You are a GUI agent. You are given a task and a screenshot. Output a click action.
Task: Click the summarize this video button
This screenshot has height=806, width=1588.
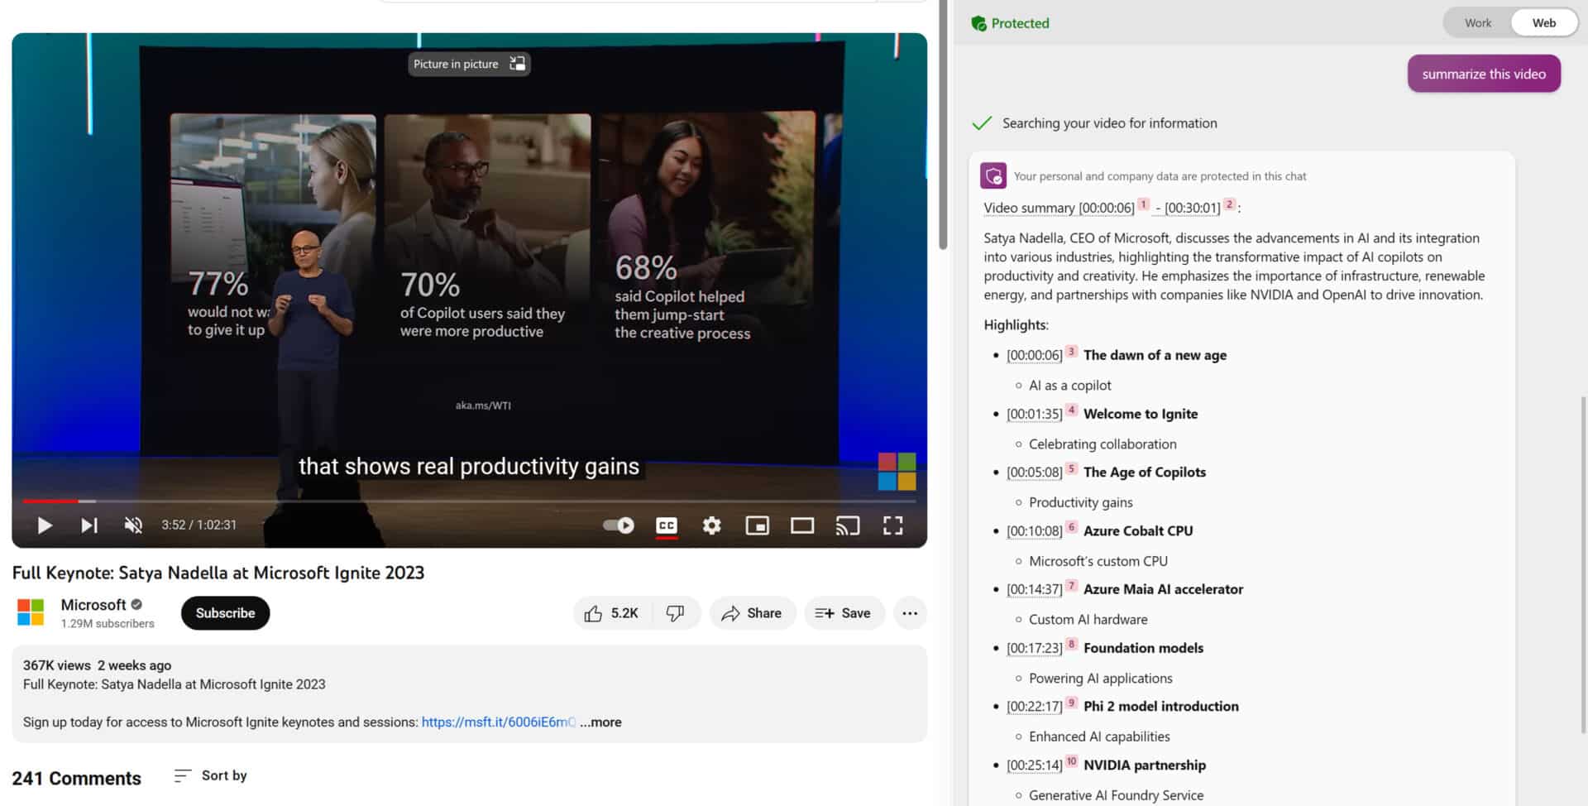coord(1484,73)
